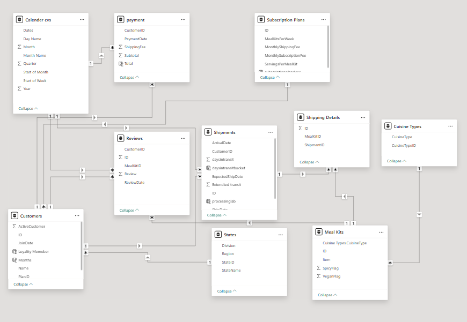This screenshot has width=467, height=322.
Task: Click the States table header icon
Action: click(218, 234)
